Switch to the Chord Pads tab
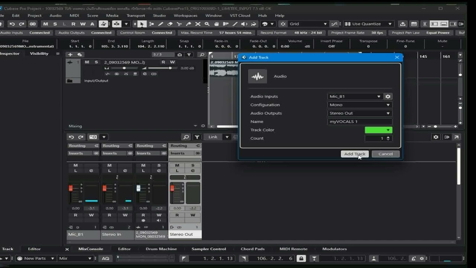Viewport: 476px width, 268px height. tap(253, 249)
